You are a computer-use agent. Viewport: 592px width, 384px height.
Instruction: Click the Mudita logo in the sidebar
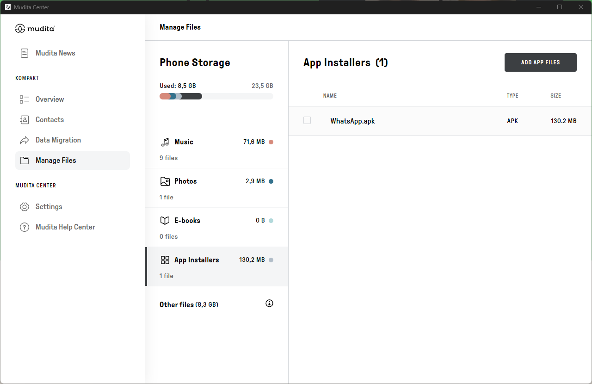[35, 29]
